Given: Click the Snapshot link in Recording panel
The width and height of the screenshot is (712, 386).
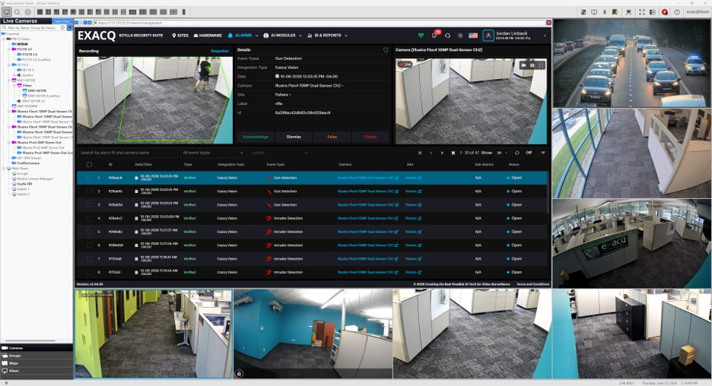Looking at the screenshot, I should (220, 51).
